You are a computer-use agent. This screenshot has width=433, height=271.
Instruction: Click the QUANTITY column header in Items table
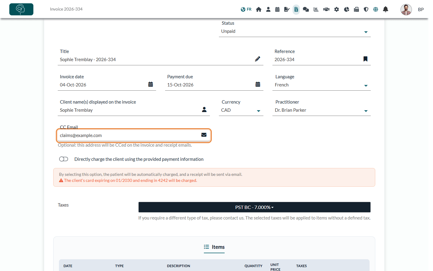tap(253, 266)
